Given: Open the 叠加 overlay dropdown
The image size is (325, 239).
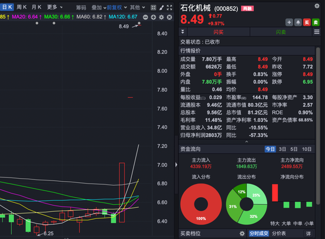Looking at the screenshot, I should [x=99, y=8].
